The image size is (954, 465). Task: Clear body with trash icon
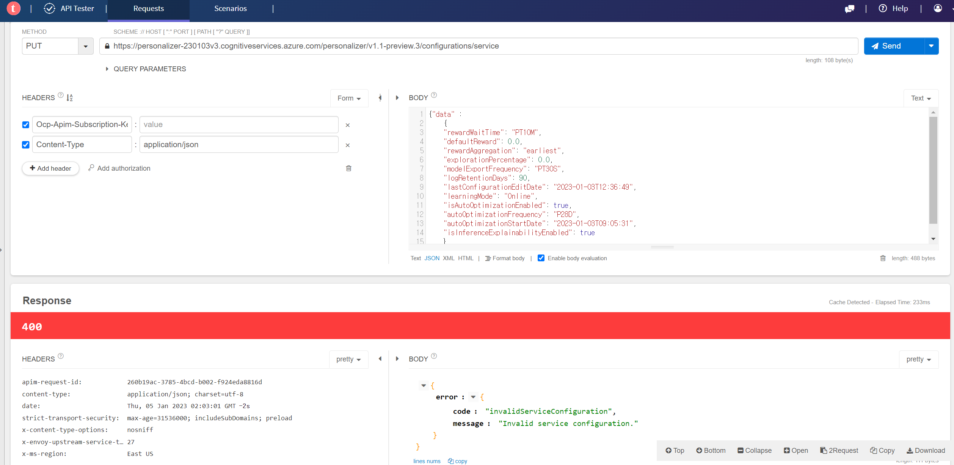click(883, 258)
